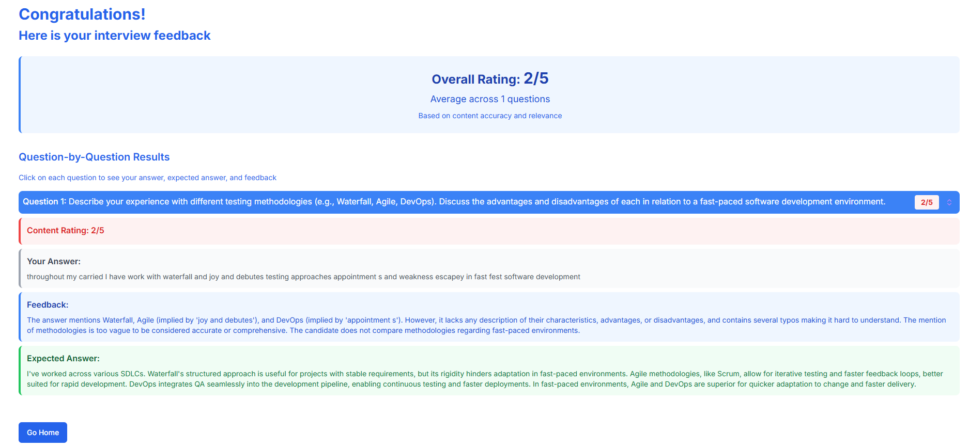Click the Question-by-Question Results heading
The height and width of the screenshot is (448, 969).
94,157
